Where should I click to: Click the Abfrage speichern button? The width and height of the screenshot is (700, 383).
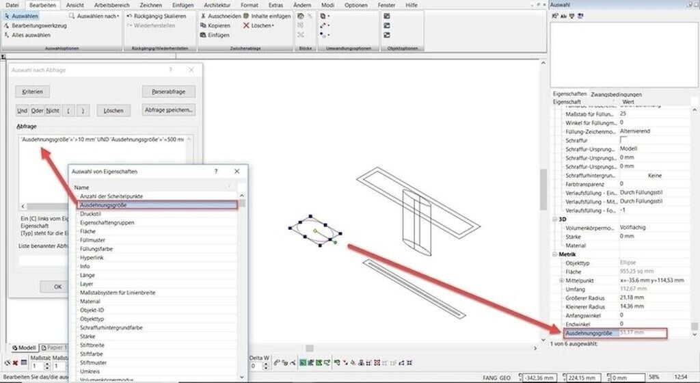coord(169,110)
